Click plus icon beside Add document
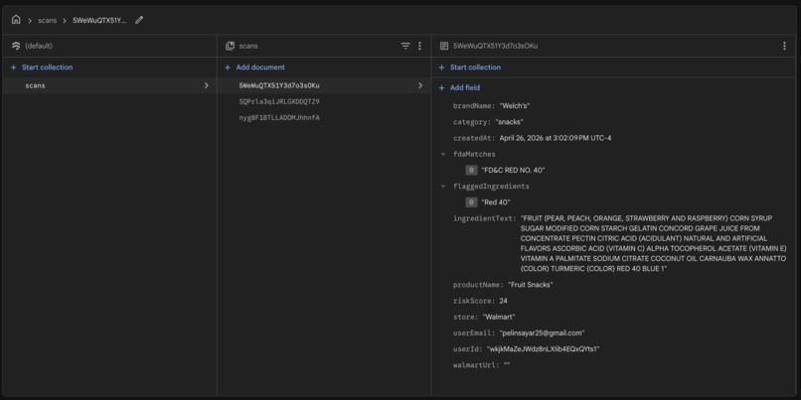Screen dimensions: 801x400 (228, 67)
